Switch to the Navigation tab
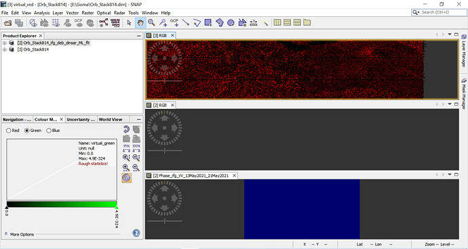 [17, 120]
